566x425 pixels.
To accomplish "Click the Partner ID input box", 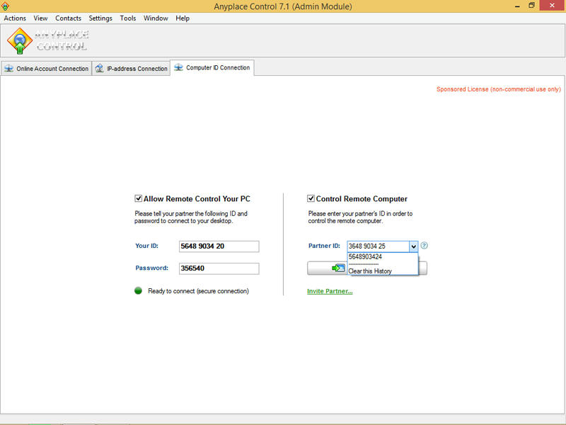I will click(378, 246).
